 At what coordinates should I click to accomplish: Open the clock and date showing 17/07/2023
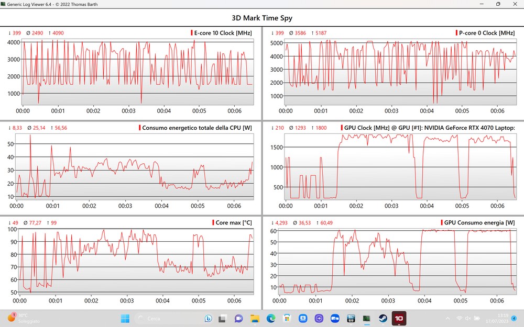497,318
